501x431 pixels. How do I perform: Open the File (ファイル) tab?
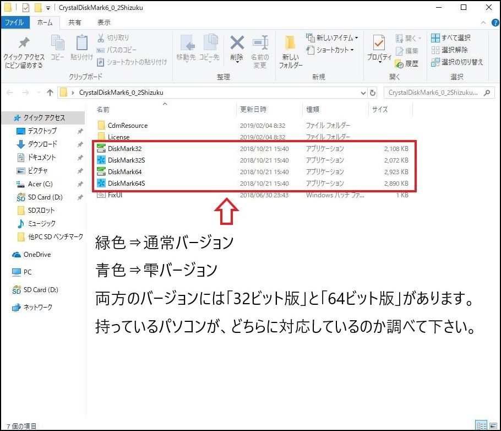pos(15,23)
